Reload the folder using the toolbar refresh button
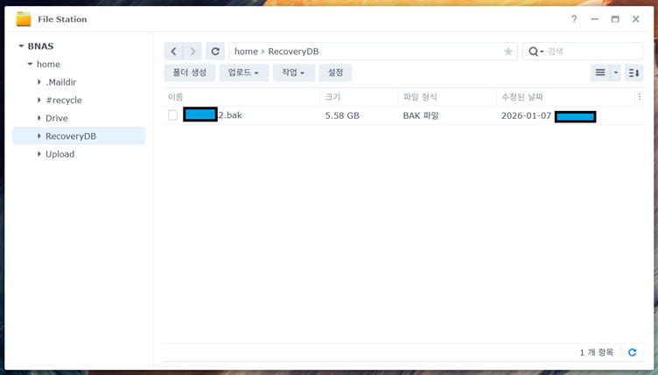658x375 pixels. 215,51
